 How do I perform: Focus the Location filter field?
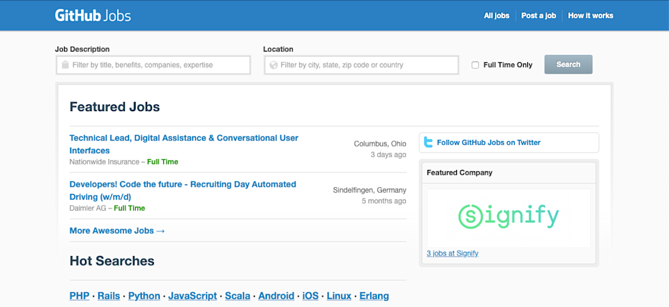[x=361, y=66]
